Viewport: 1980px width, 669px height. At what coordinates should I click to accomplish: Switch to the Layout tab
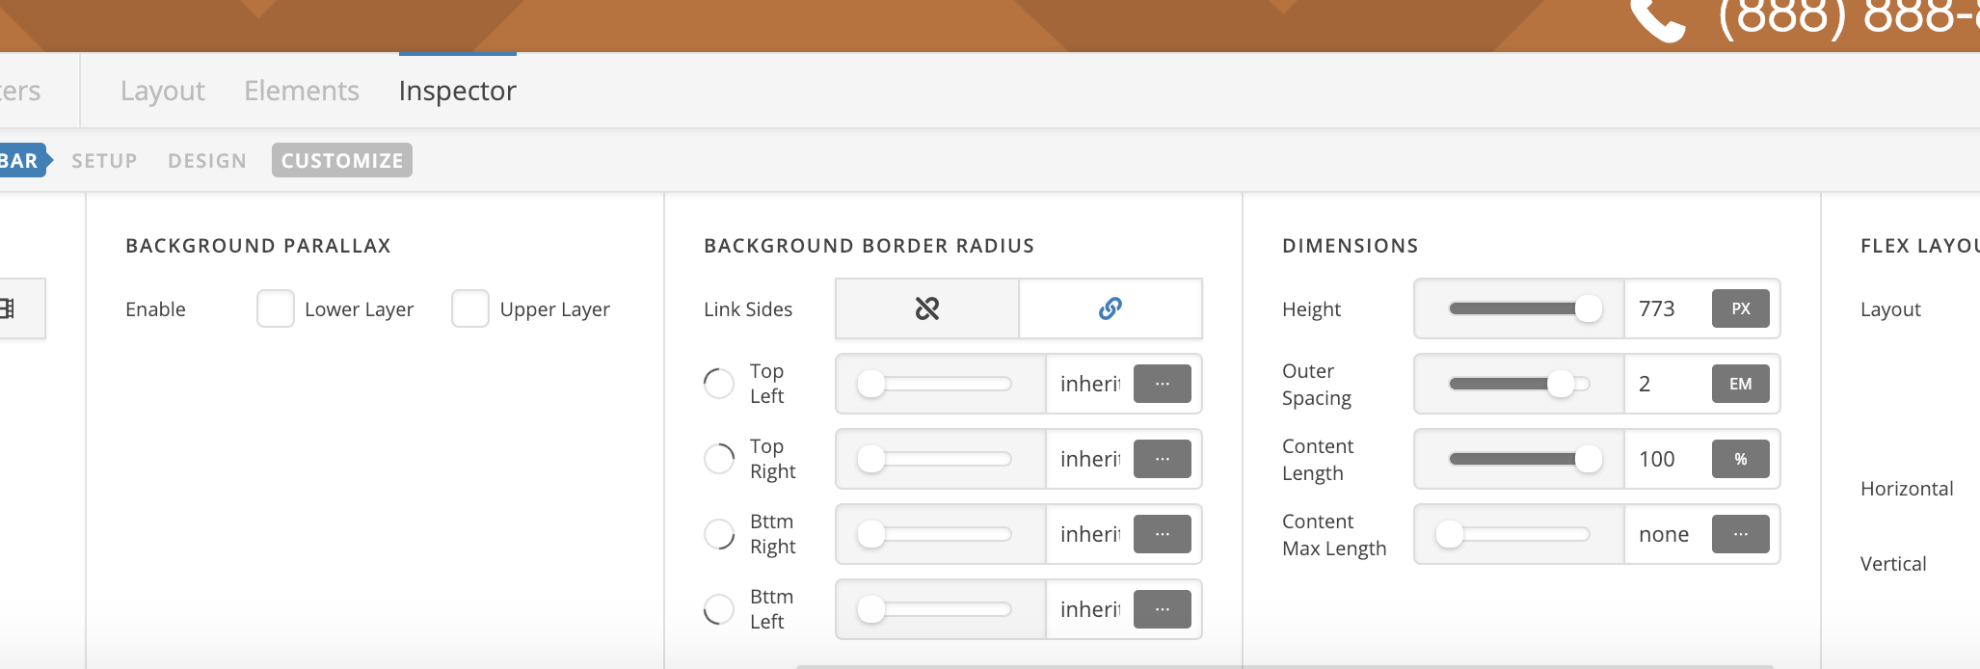tap(162, 91)
